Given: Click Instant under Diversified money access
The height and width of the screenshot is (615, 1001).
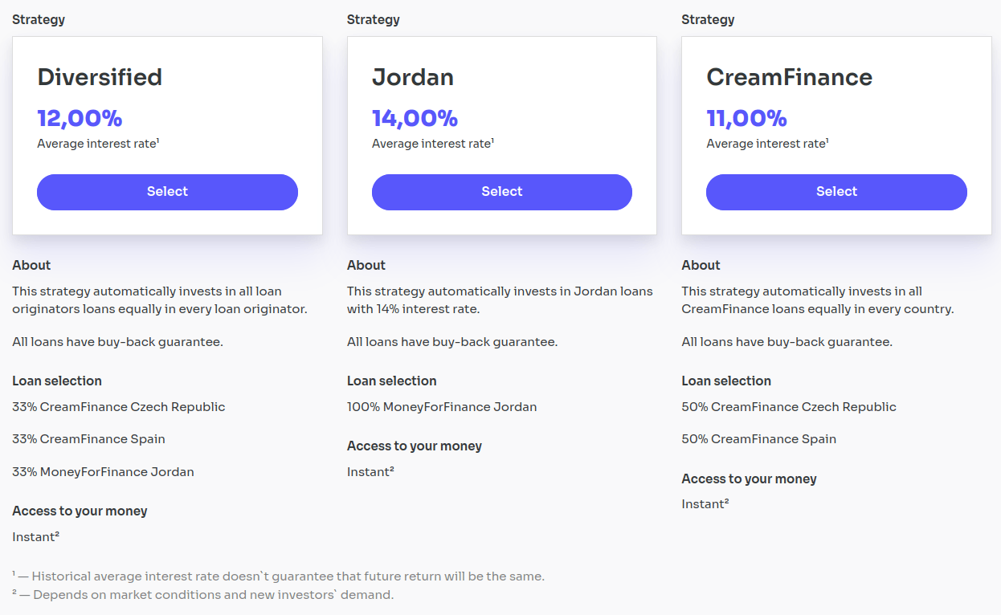Looking at the screenshot, I should click(x=35, y=536).
